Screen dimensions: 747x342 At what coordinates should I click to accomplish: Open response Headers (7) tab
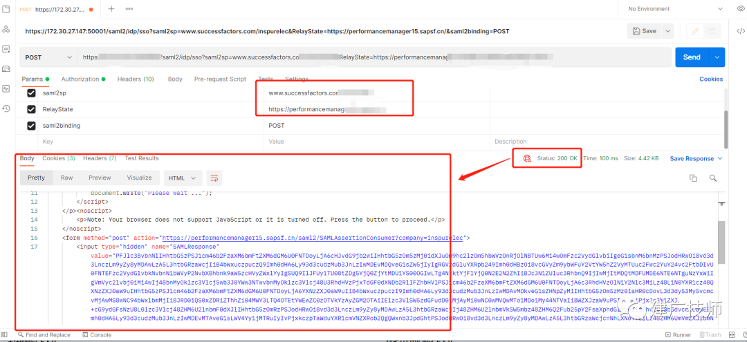[100, 158]
